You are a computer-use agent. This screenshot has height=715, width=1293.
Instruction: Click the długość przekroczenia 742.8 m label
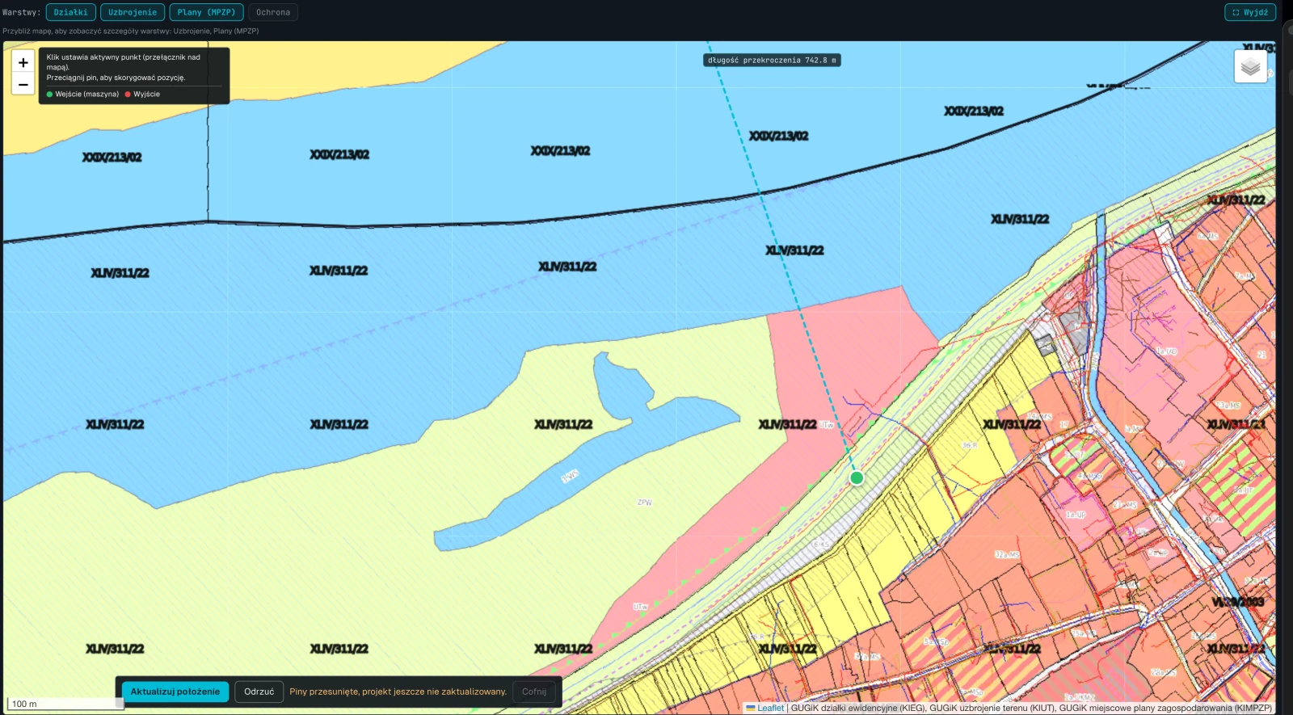(772, 60)
